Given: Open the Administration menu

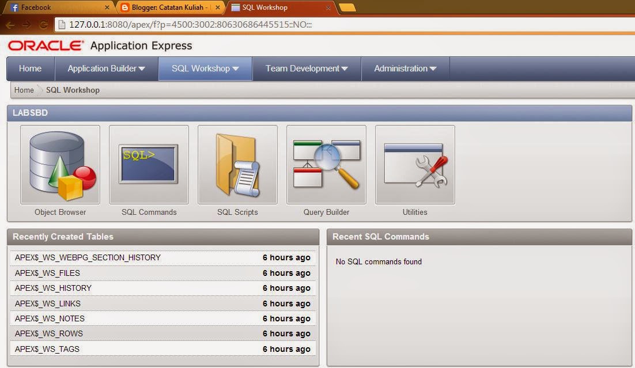Looking at the screenshot, I should coord(405,68).
